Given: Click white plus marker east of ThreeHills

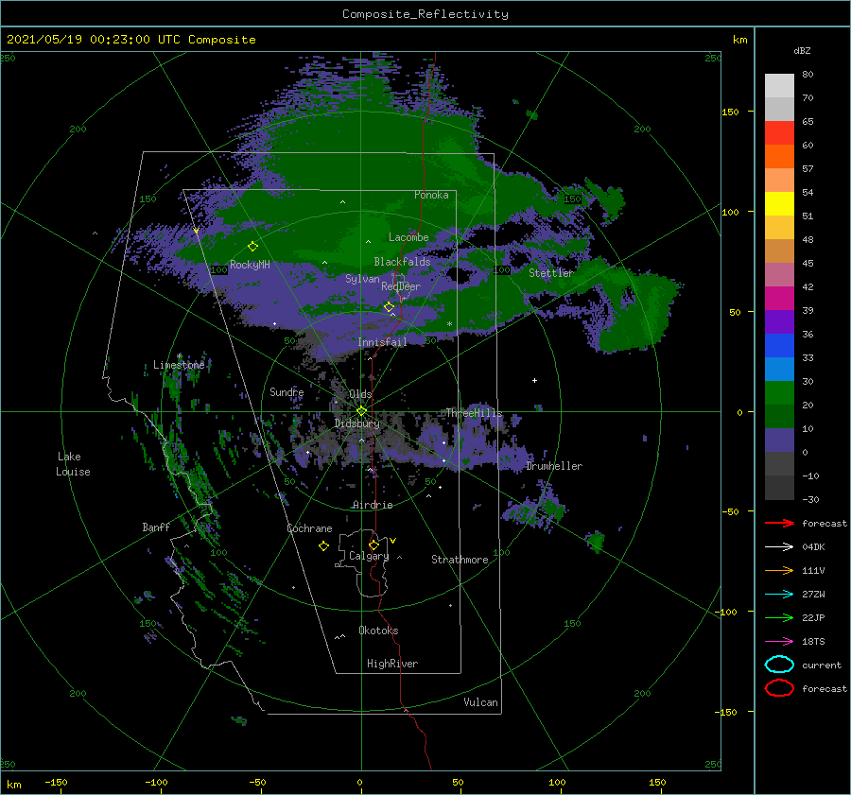Looking at the screenshot, I should (x=534, y=380).
